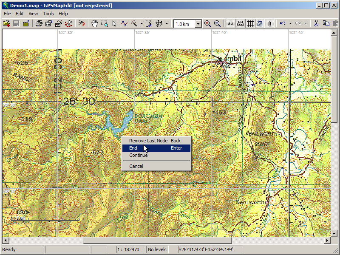Expand the magic wand tool dropdown arrow

coord(141,24)
